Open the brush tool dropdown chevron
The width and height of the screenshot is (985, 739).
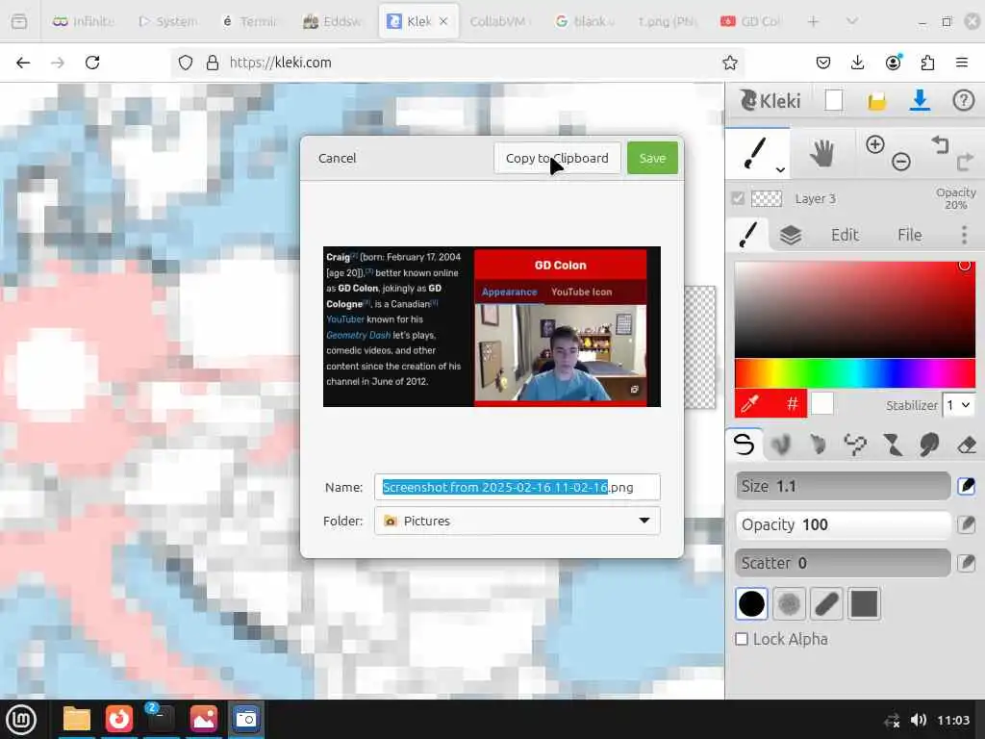pos(780,169)
